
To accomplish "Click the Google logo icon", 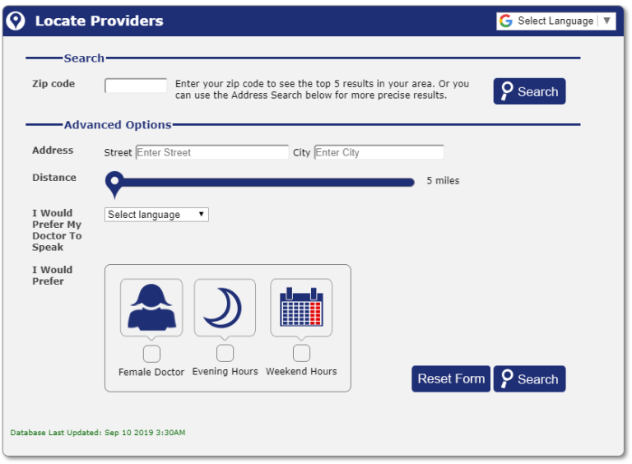I will coord(506,21).
